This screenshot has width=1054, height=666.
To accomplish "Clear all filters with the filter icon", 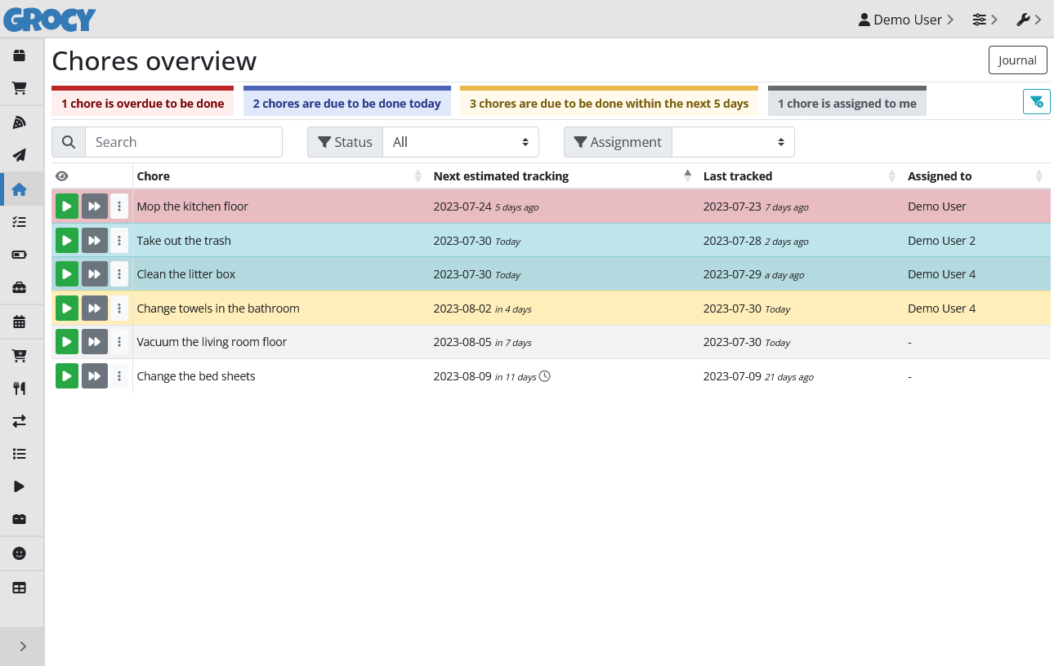I will tap(1036, 102).
